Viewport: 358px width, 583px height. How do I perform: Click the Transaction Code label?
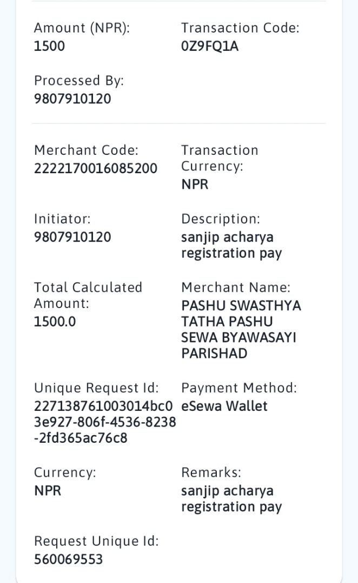point(240,28)
